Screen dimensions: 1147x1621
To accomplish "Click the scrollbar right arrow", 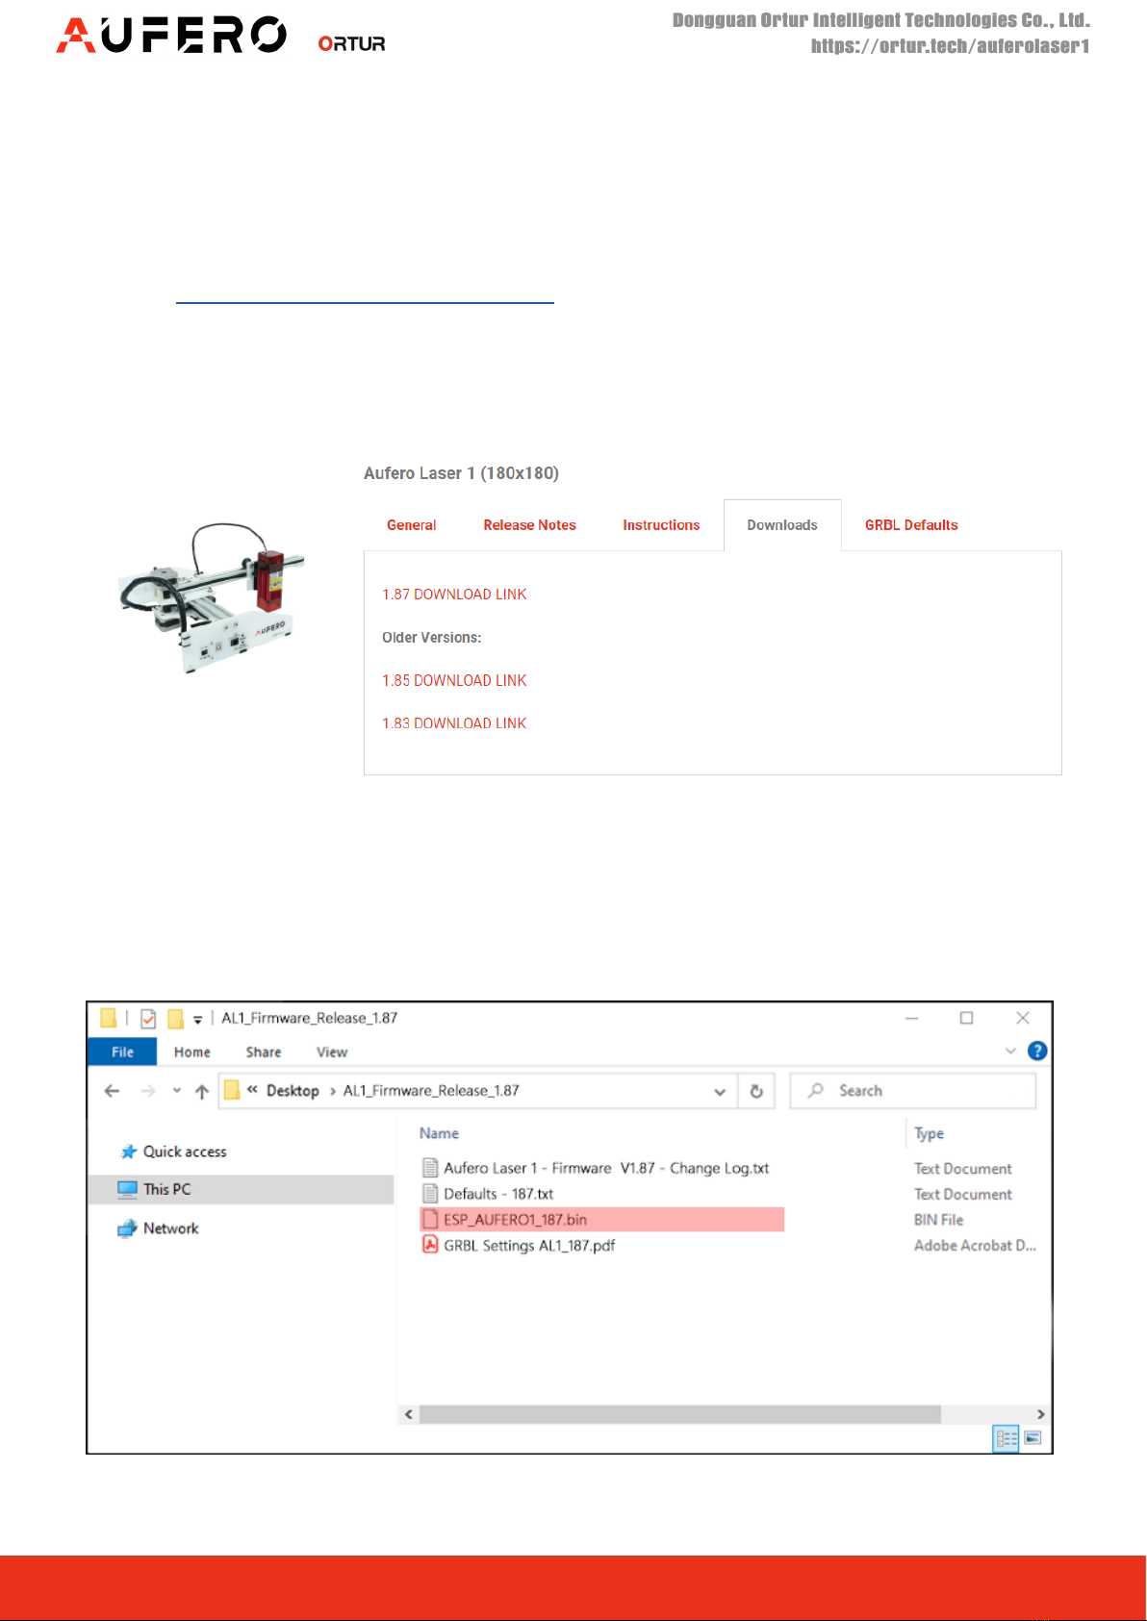I will click(x=1040, y=1414).
